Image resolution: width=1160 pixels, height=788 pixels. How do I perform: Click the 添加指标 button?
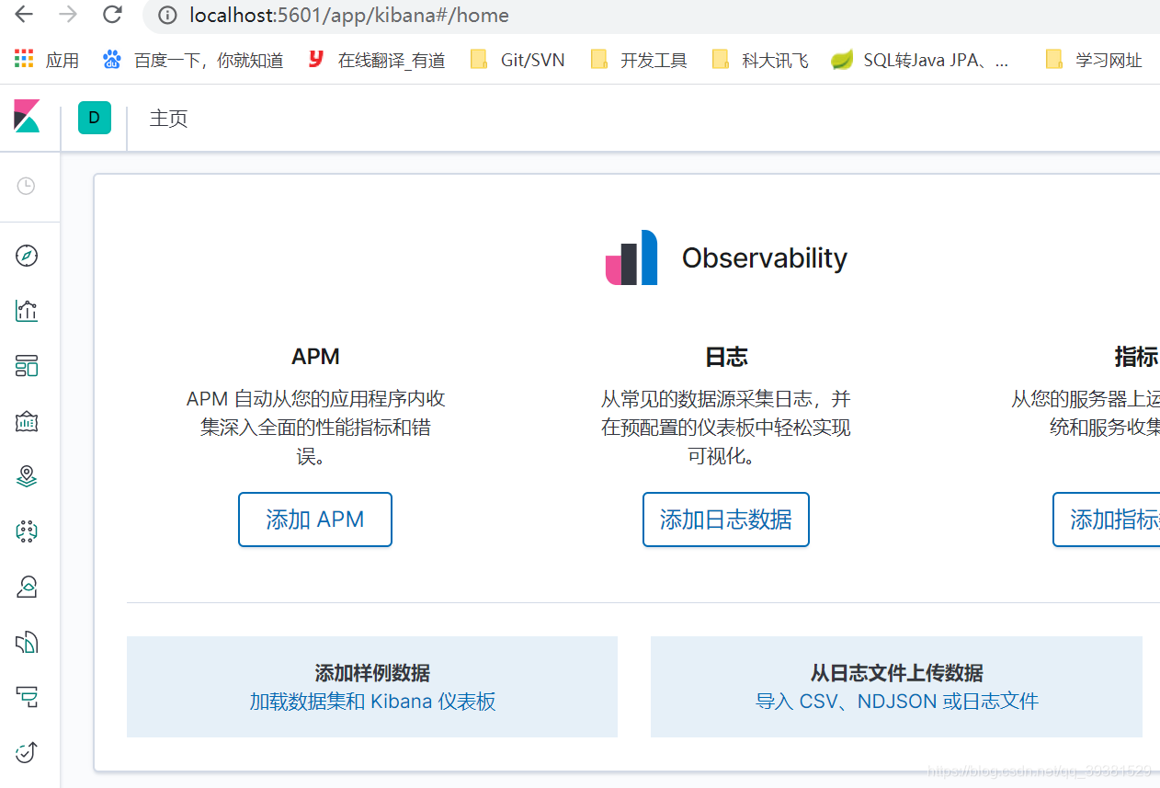[x=1107, y=520]
